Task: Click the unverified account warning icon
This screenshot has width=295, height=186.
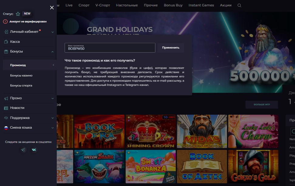Action: click(5, 22)
